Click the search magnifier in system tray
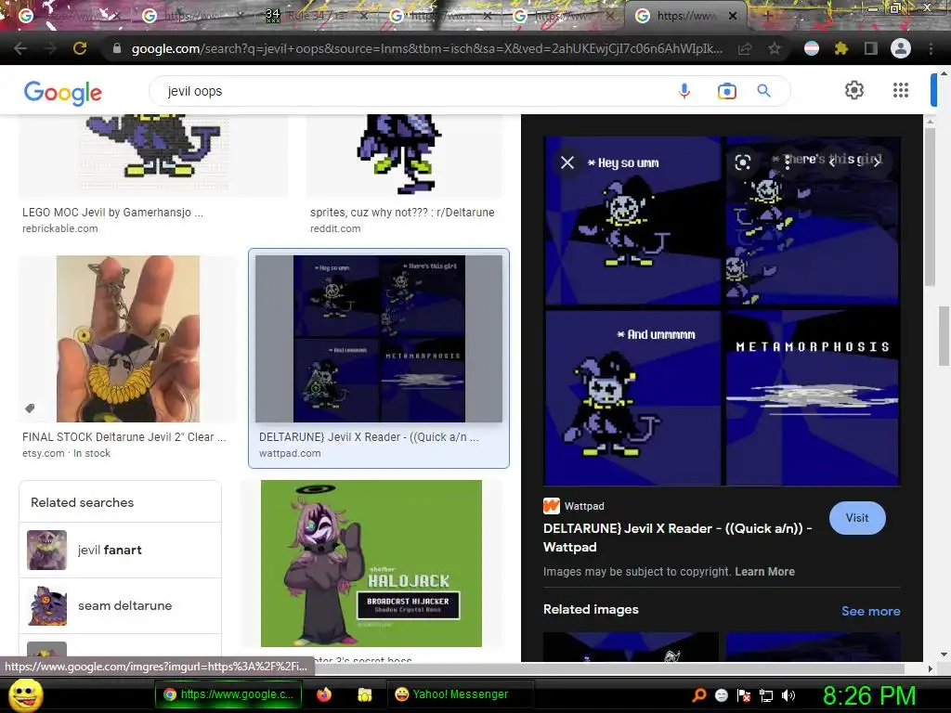951x713 pixels. [x=699, y=695]
